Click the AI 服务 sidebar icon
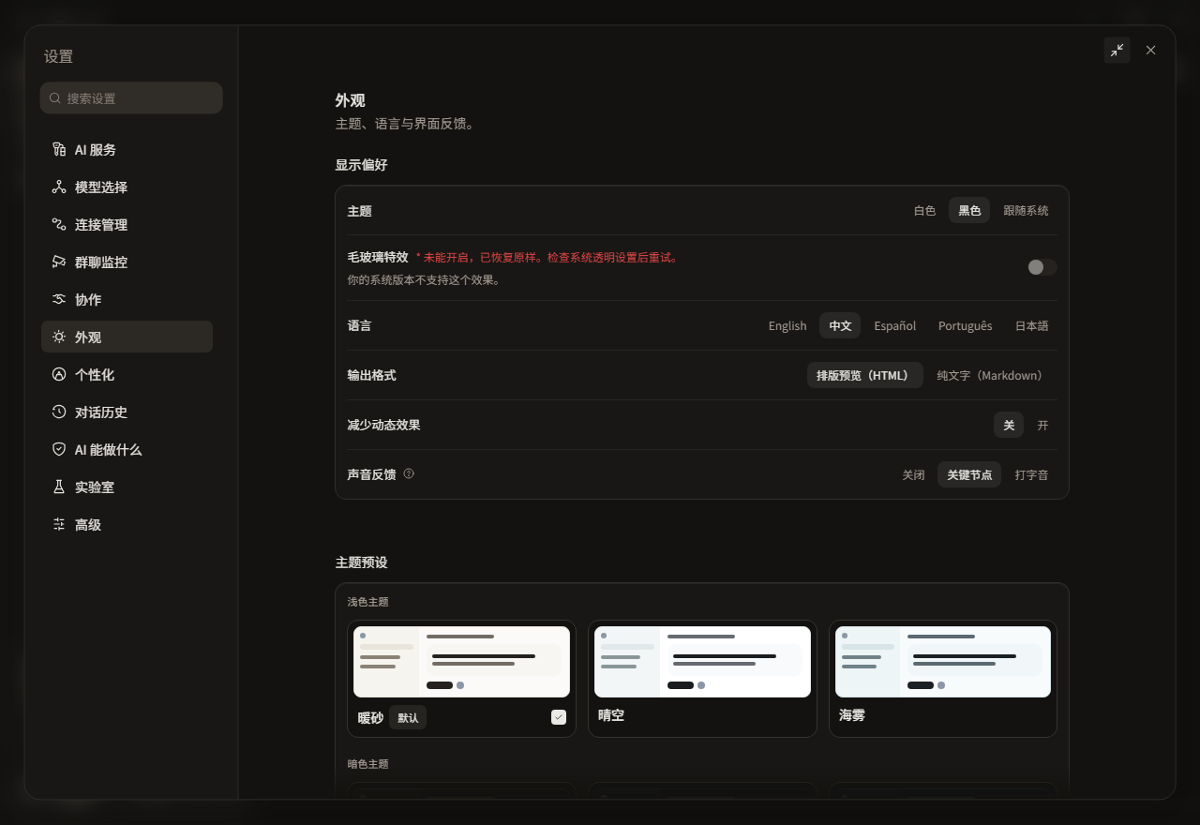Viewport: 1200px width, 825px height. [59, 150]
